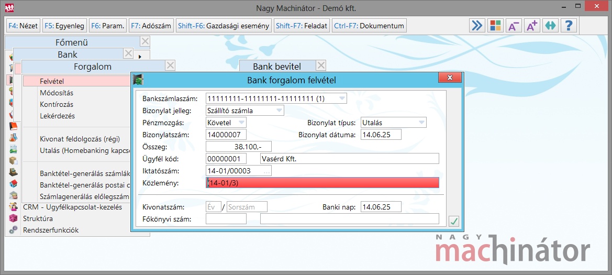Screen dimensions: 612x275
Task: Confirm entry with the green checkmark icon
Action: 453,222
